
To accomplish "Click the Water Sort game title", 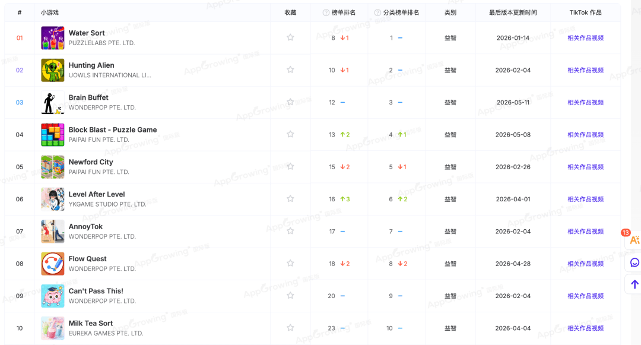I will point(87,33).
